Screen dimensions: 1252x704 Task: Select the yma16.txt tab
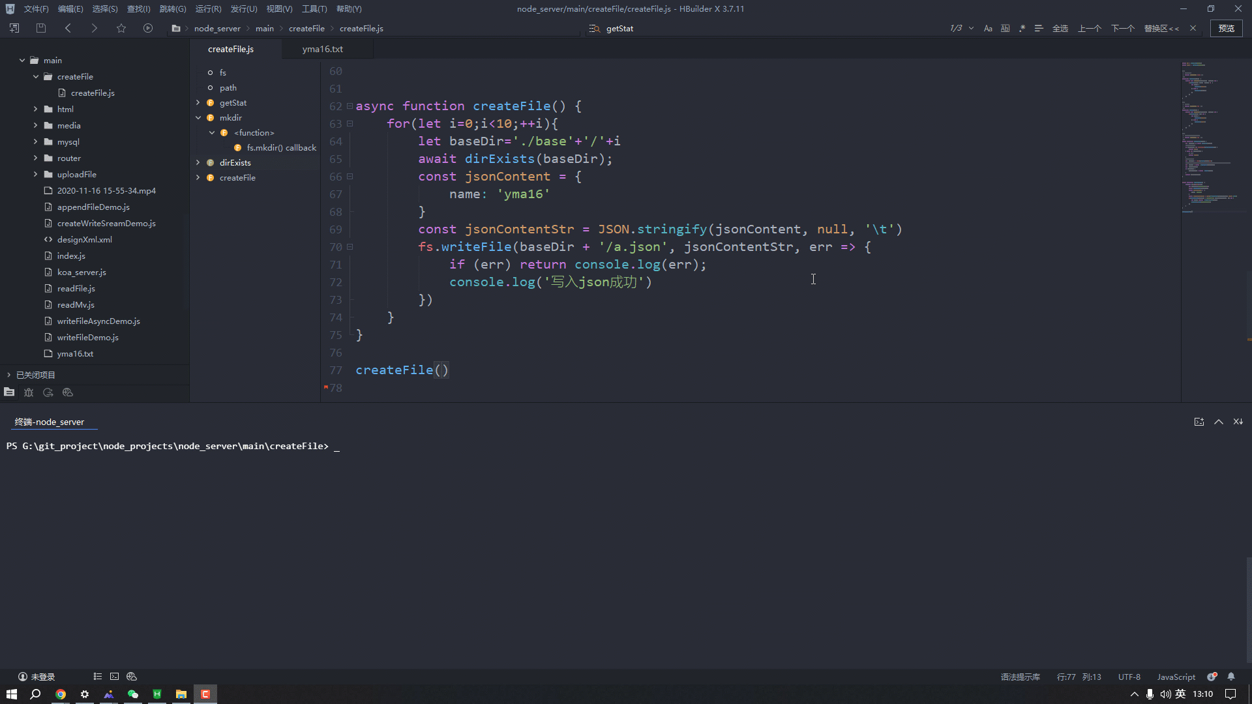[x=321, y=49]
